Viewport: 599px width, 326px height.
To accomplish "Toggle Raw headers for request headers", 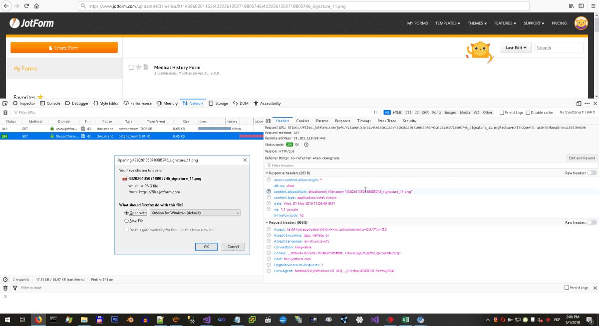I will pyautogui.click(x=592, y=222).
